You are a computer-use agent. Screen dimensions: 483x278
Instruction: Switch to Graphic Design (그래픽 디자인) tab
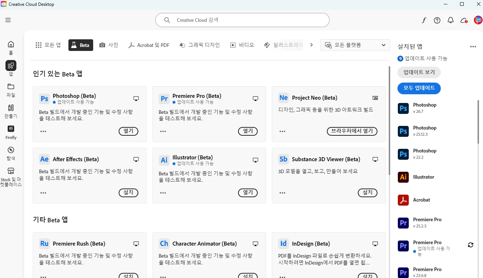click(x=199, y=45)
